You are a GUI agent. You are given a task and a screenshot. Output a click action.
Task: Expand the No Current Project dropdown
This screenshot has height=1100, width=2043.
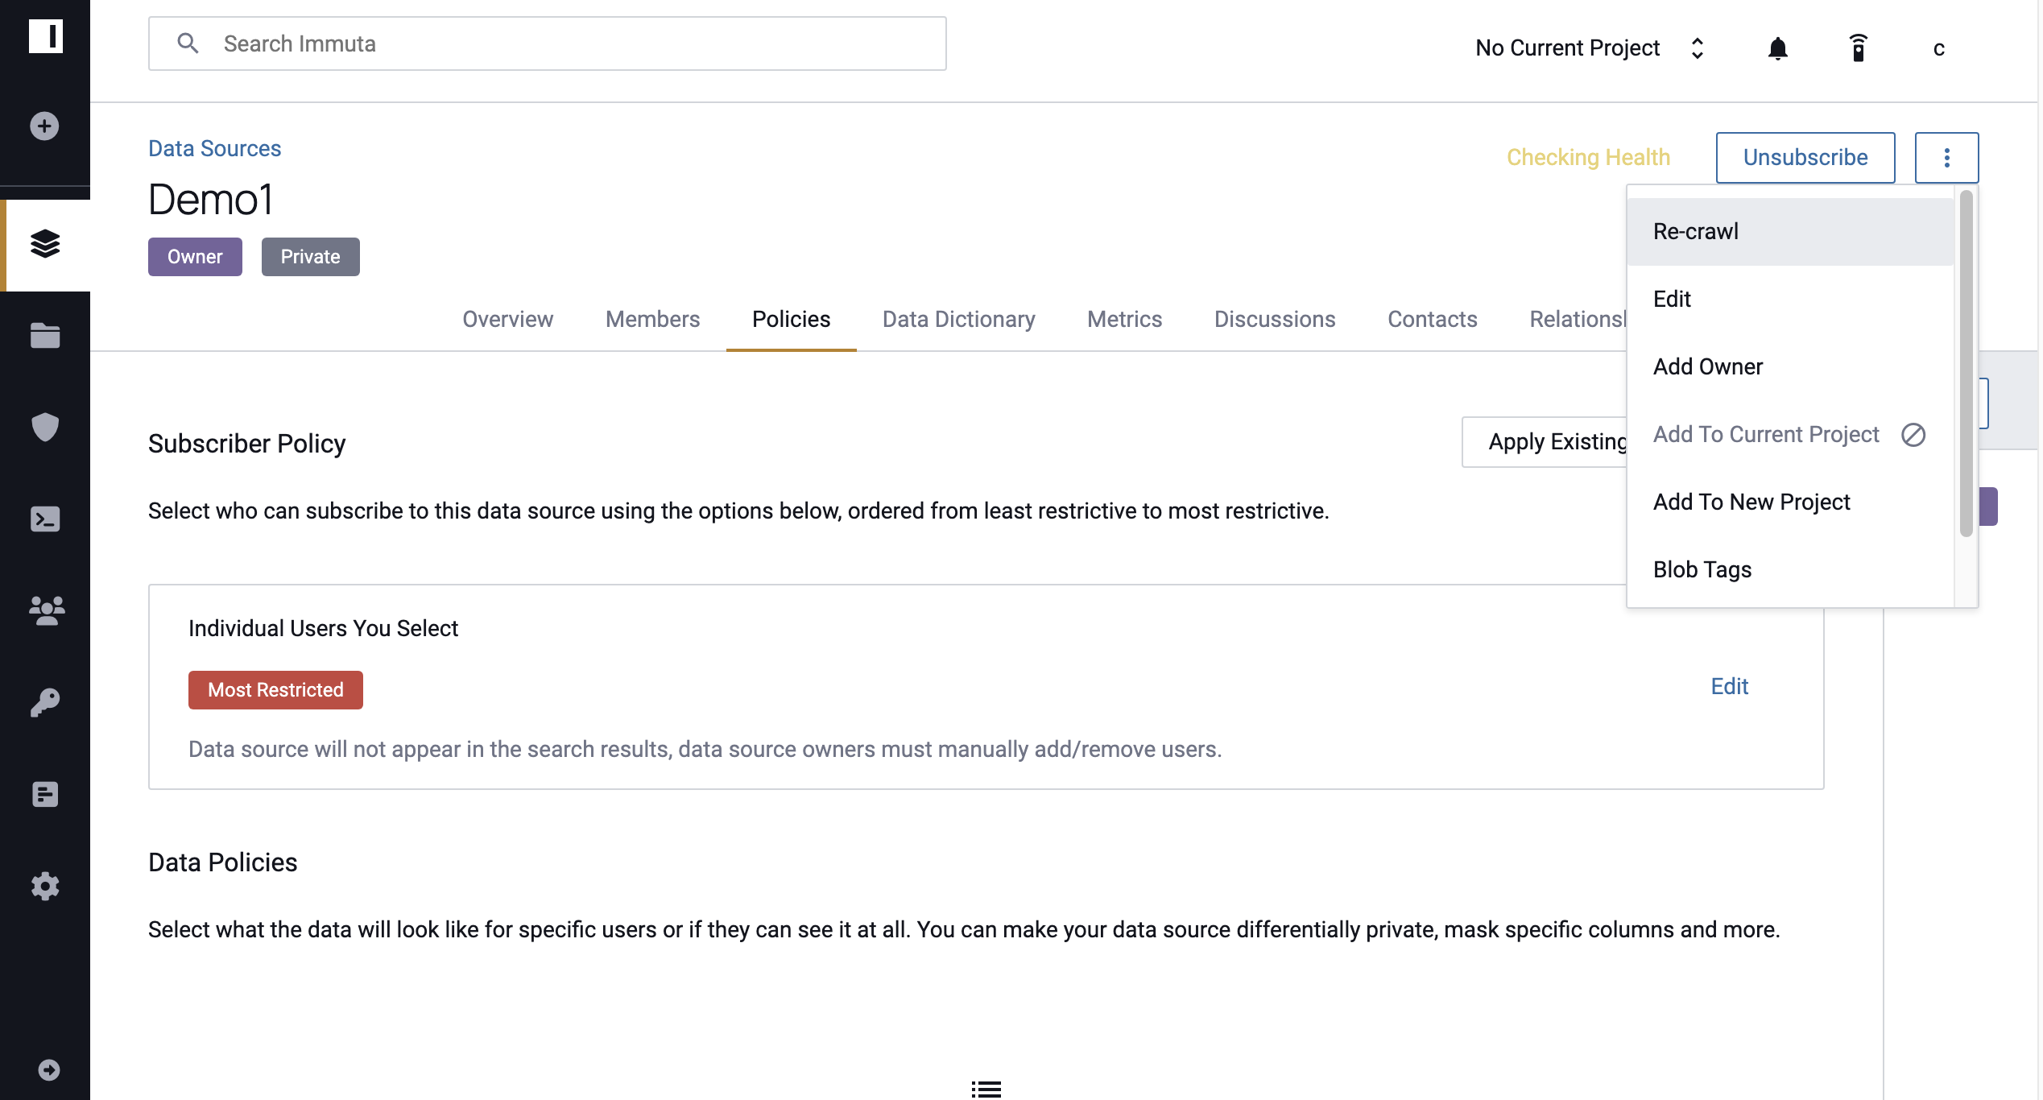point(1590,48)
